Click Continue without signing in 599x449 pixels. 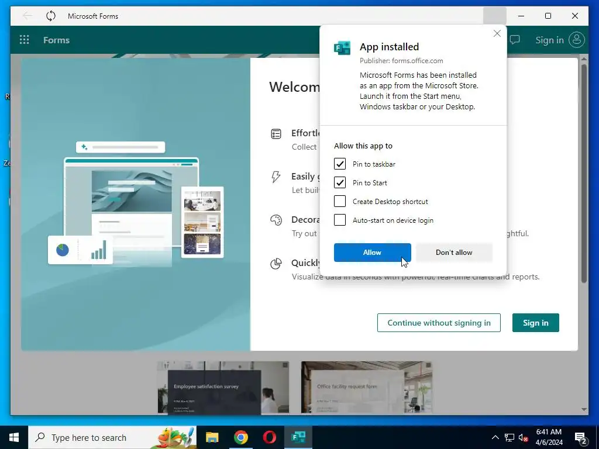[x=439, y=323]
